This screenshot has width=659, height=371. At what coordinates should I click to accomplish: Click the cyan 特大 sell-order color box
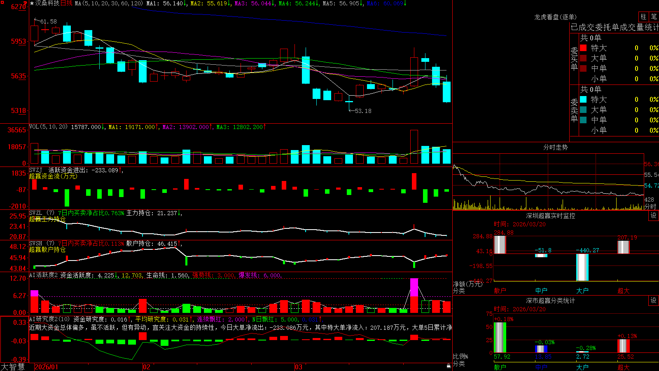[x=583, y=99]
